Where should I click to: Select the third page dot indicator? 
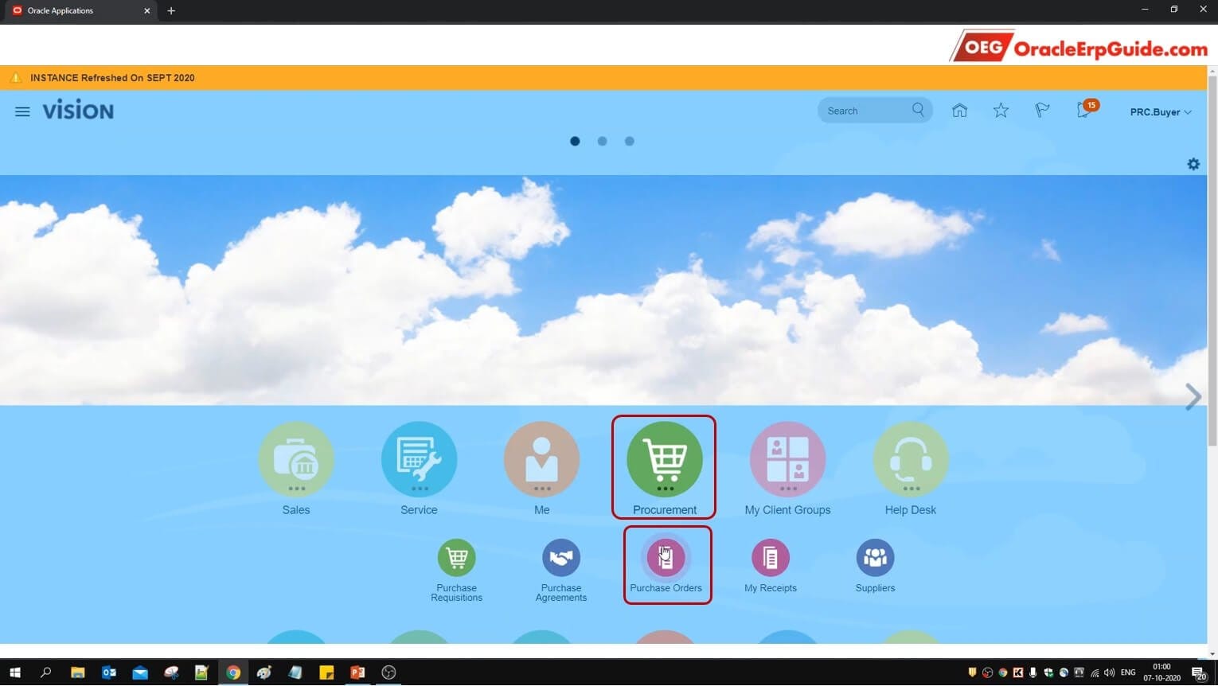[x=629, y=141]
